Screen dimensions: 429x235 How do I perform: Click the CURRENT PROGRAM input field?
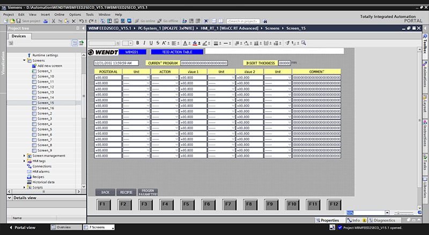point(204,63)
